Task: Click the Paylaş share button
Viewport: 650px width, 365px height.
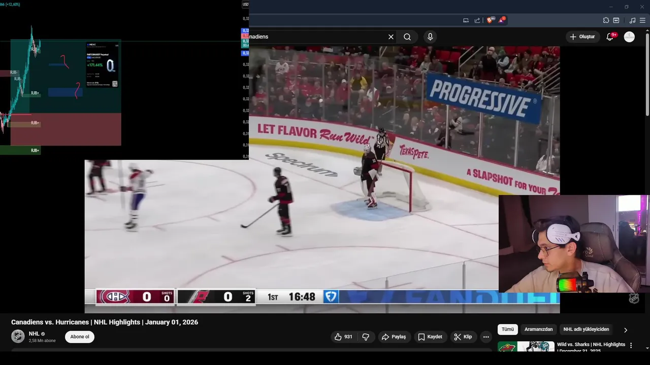Action: [394, 337]
